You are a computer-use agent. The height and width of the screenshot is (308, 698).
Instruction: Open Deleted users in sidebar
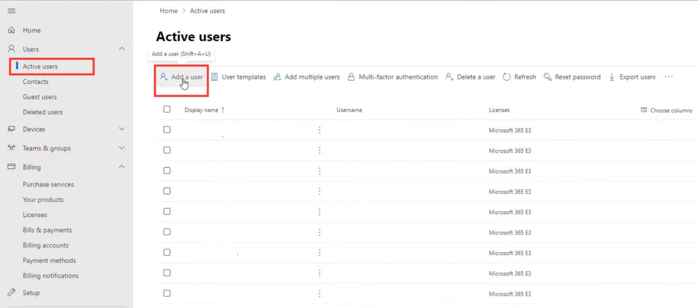(x=43, y=112)
